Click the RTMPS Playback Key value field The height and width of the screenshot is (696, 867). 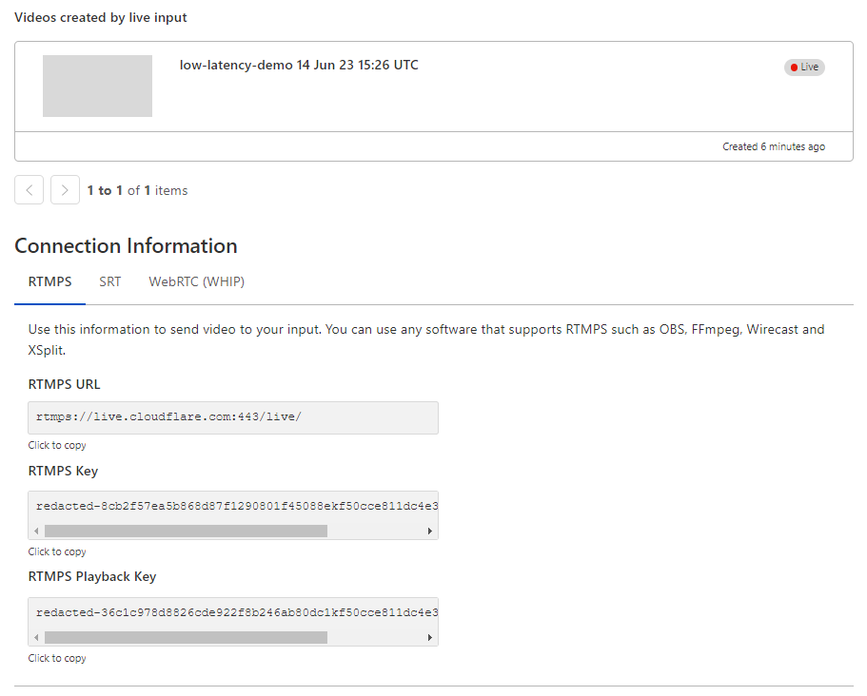coord(233,612)
